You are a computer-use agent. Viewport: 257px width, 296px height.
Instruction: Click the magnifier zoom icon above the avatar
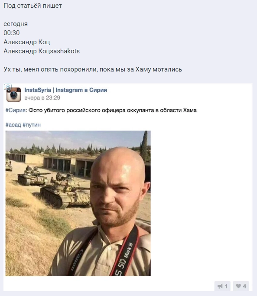click(8, 87)
